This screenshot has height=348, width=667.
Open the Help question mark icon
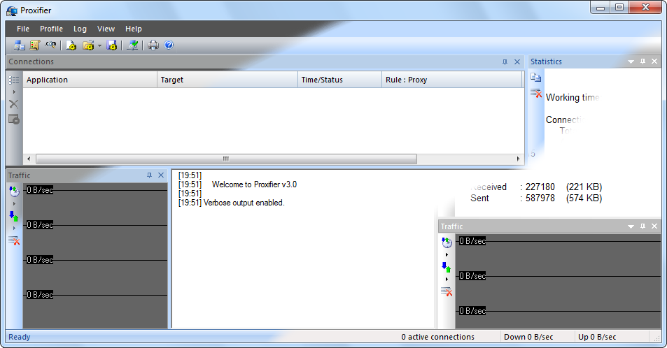(169, 45)
